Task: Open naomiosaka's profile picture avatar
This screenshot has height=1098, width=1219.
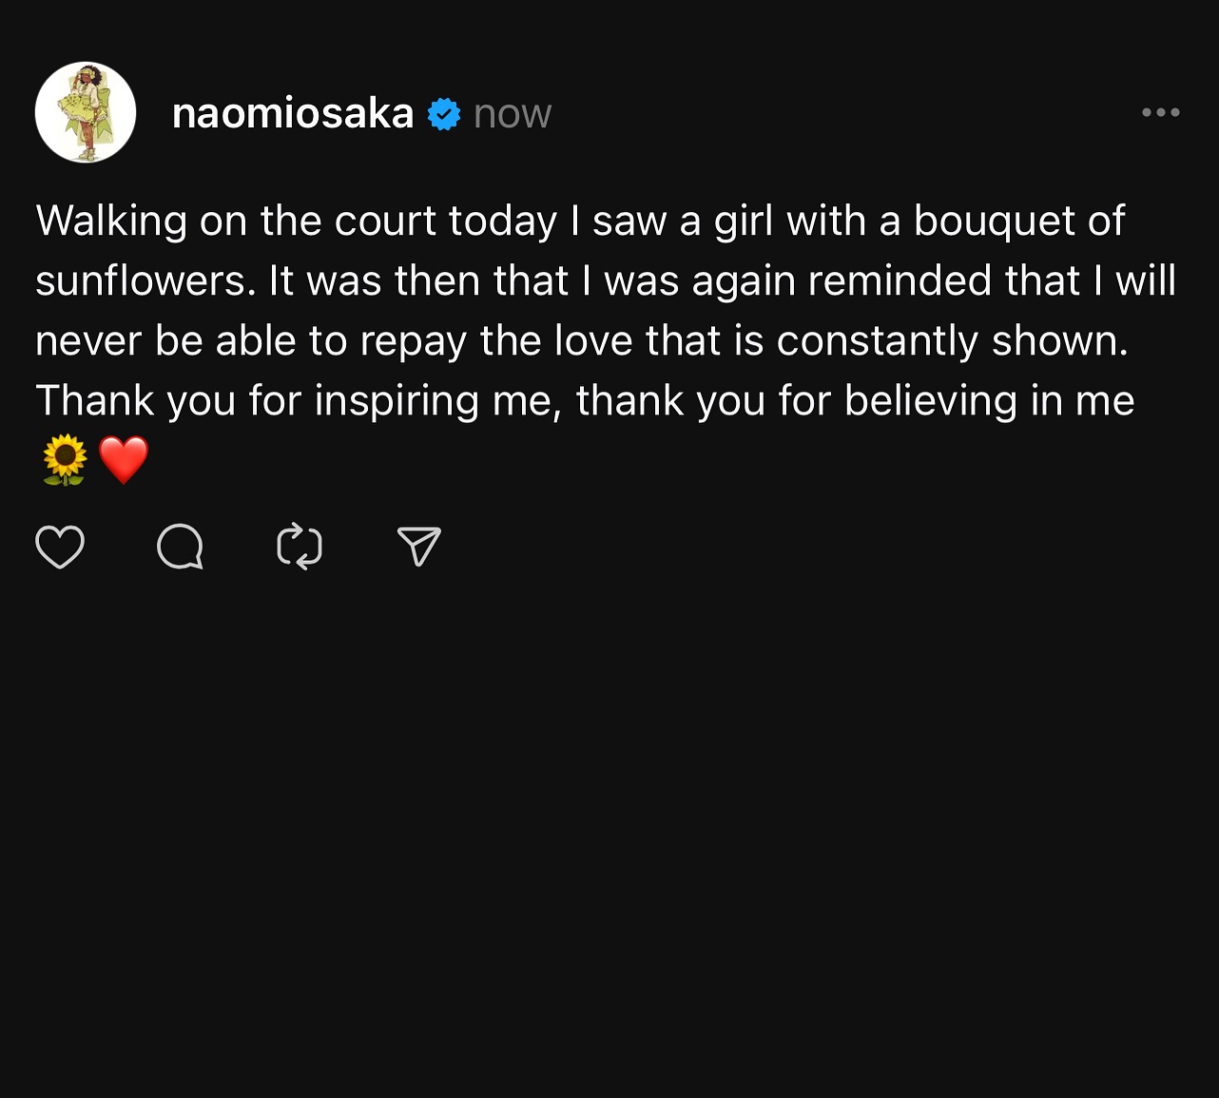Action: [x=86, y=112]
